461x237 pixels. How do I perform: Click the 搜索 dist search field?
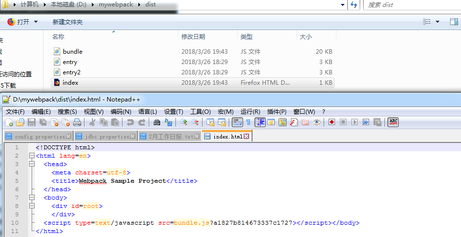tap(412, 5)
